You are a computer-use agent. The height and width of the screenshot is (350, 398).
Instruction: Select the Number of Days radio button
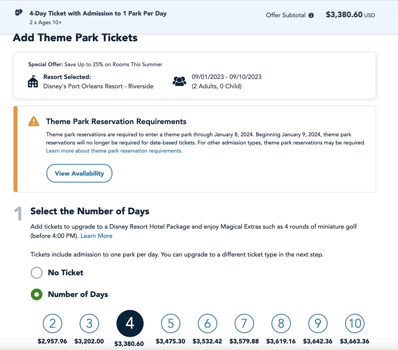[x=37, y=294]
